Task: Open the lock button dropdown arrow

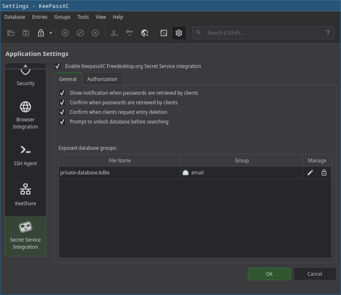Action: click(51, 33)
